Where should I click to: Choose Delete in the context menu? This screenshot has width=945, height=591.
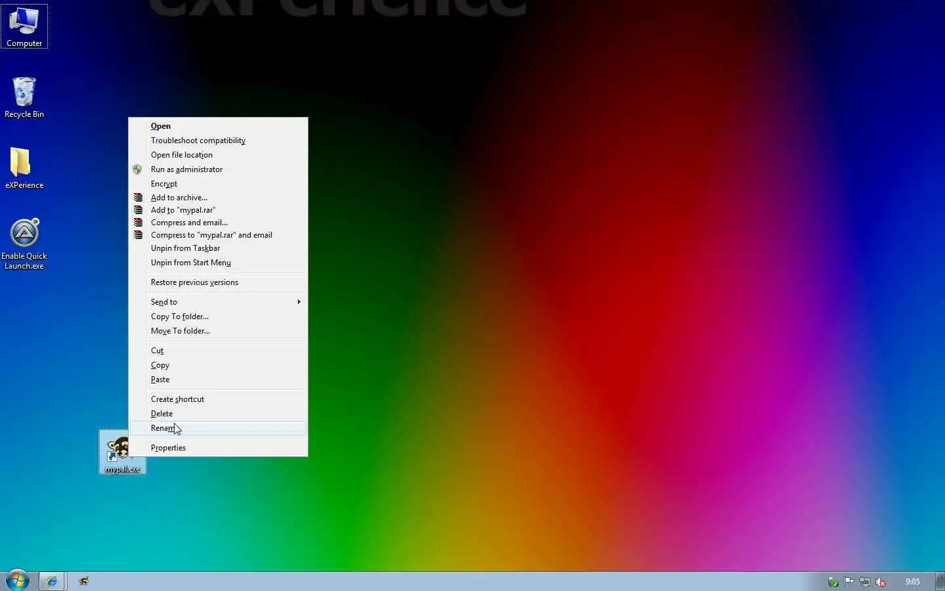[218, 414]
